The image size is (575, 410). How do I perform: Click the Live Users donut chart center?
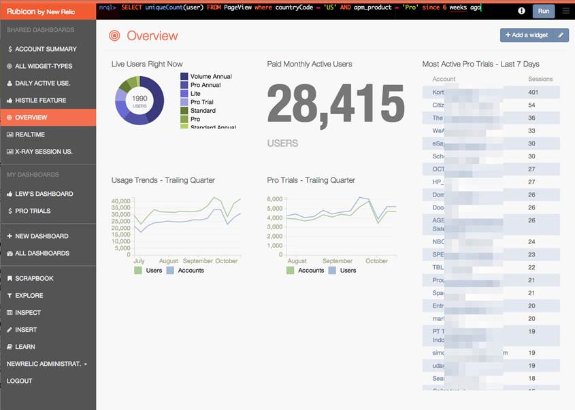click(139, 101)
